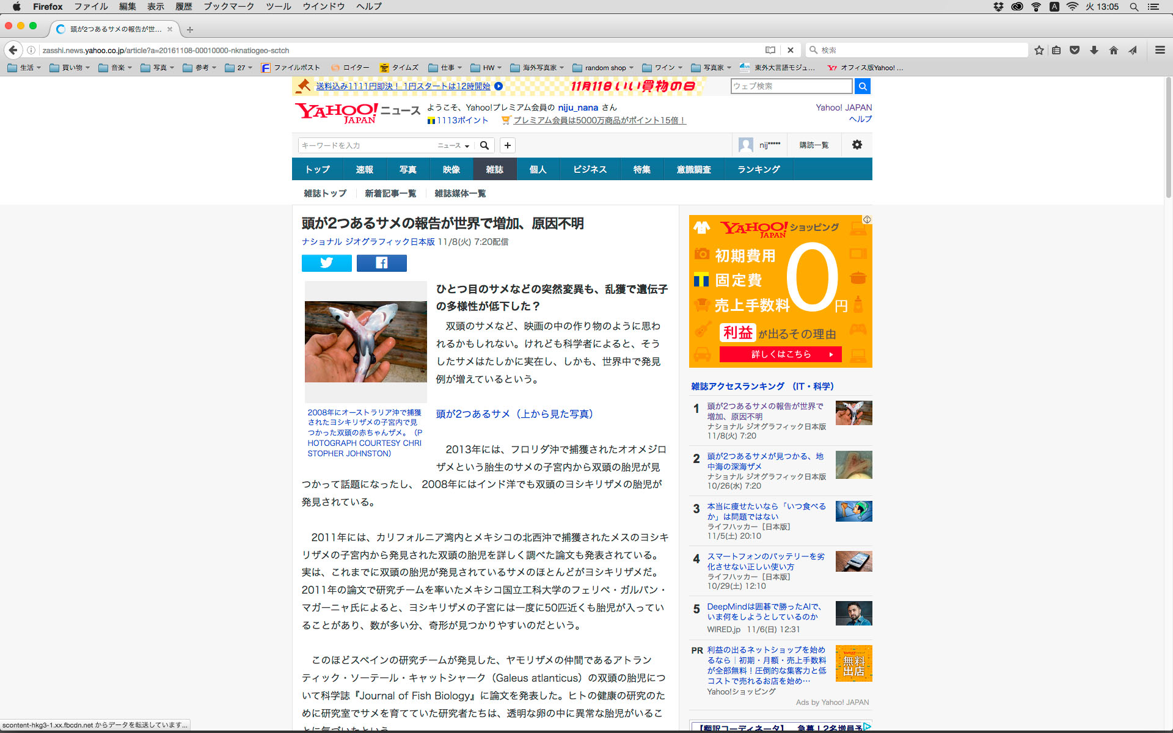Screen dimensions: 1173x733
Task: Click the plus button beside the keyword search
Action: click(x=507, y=145)
